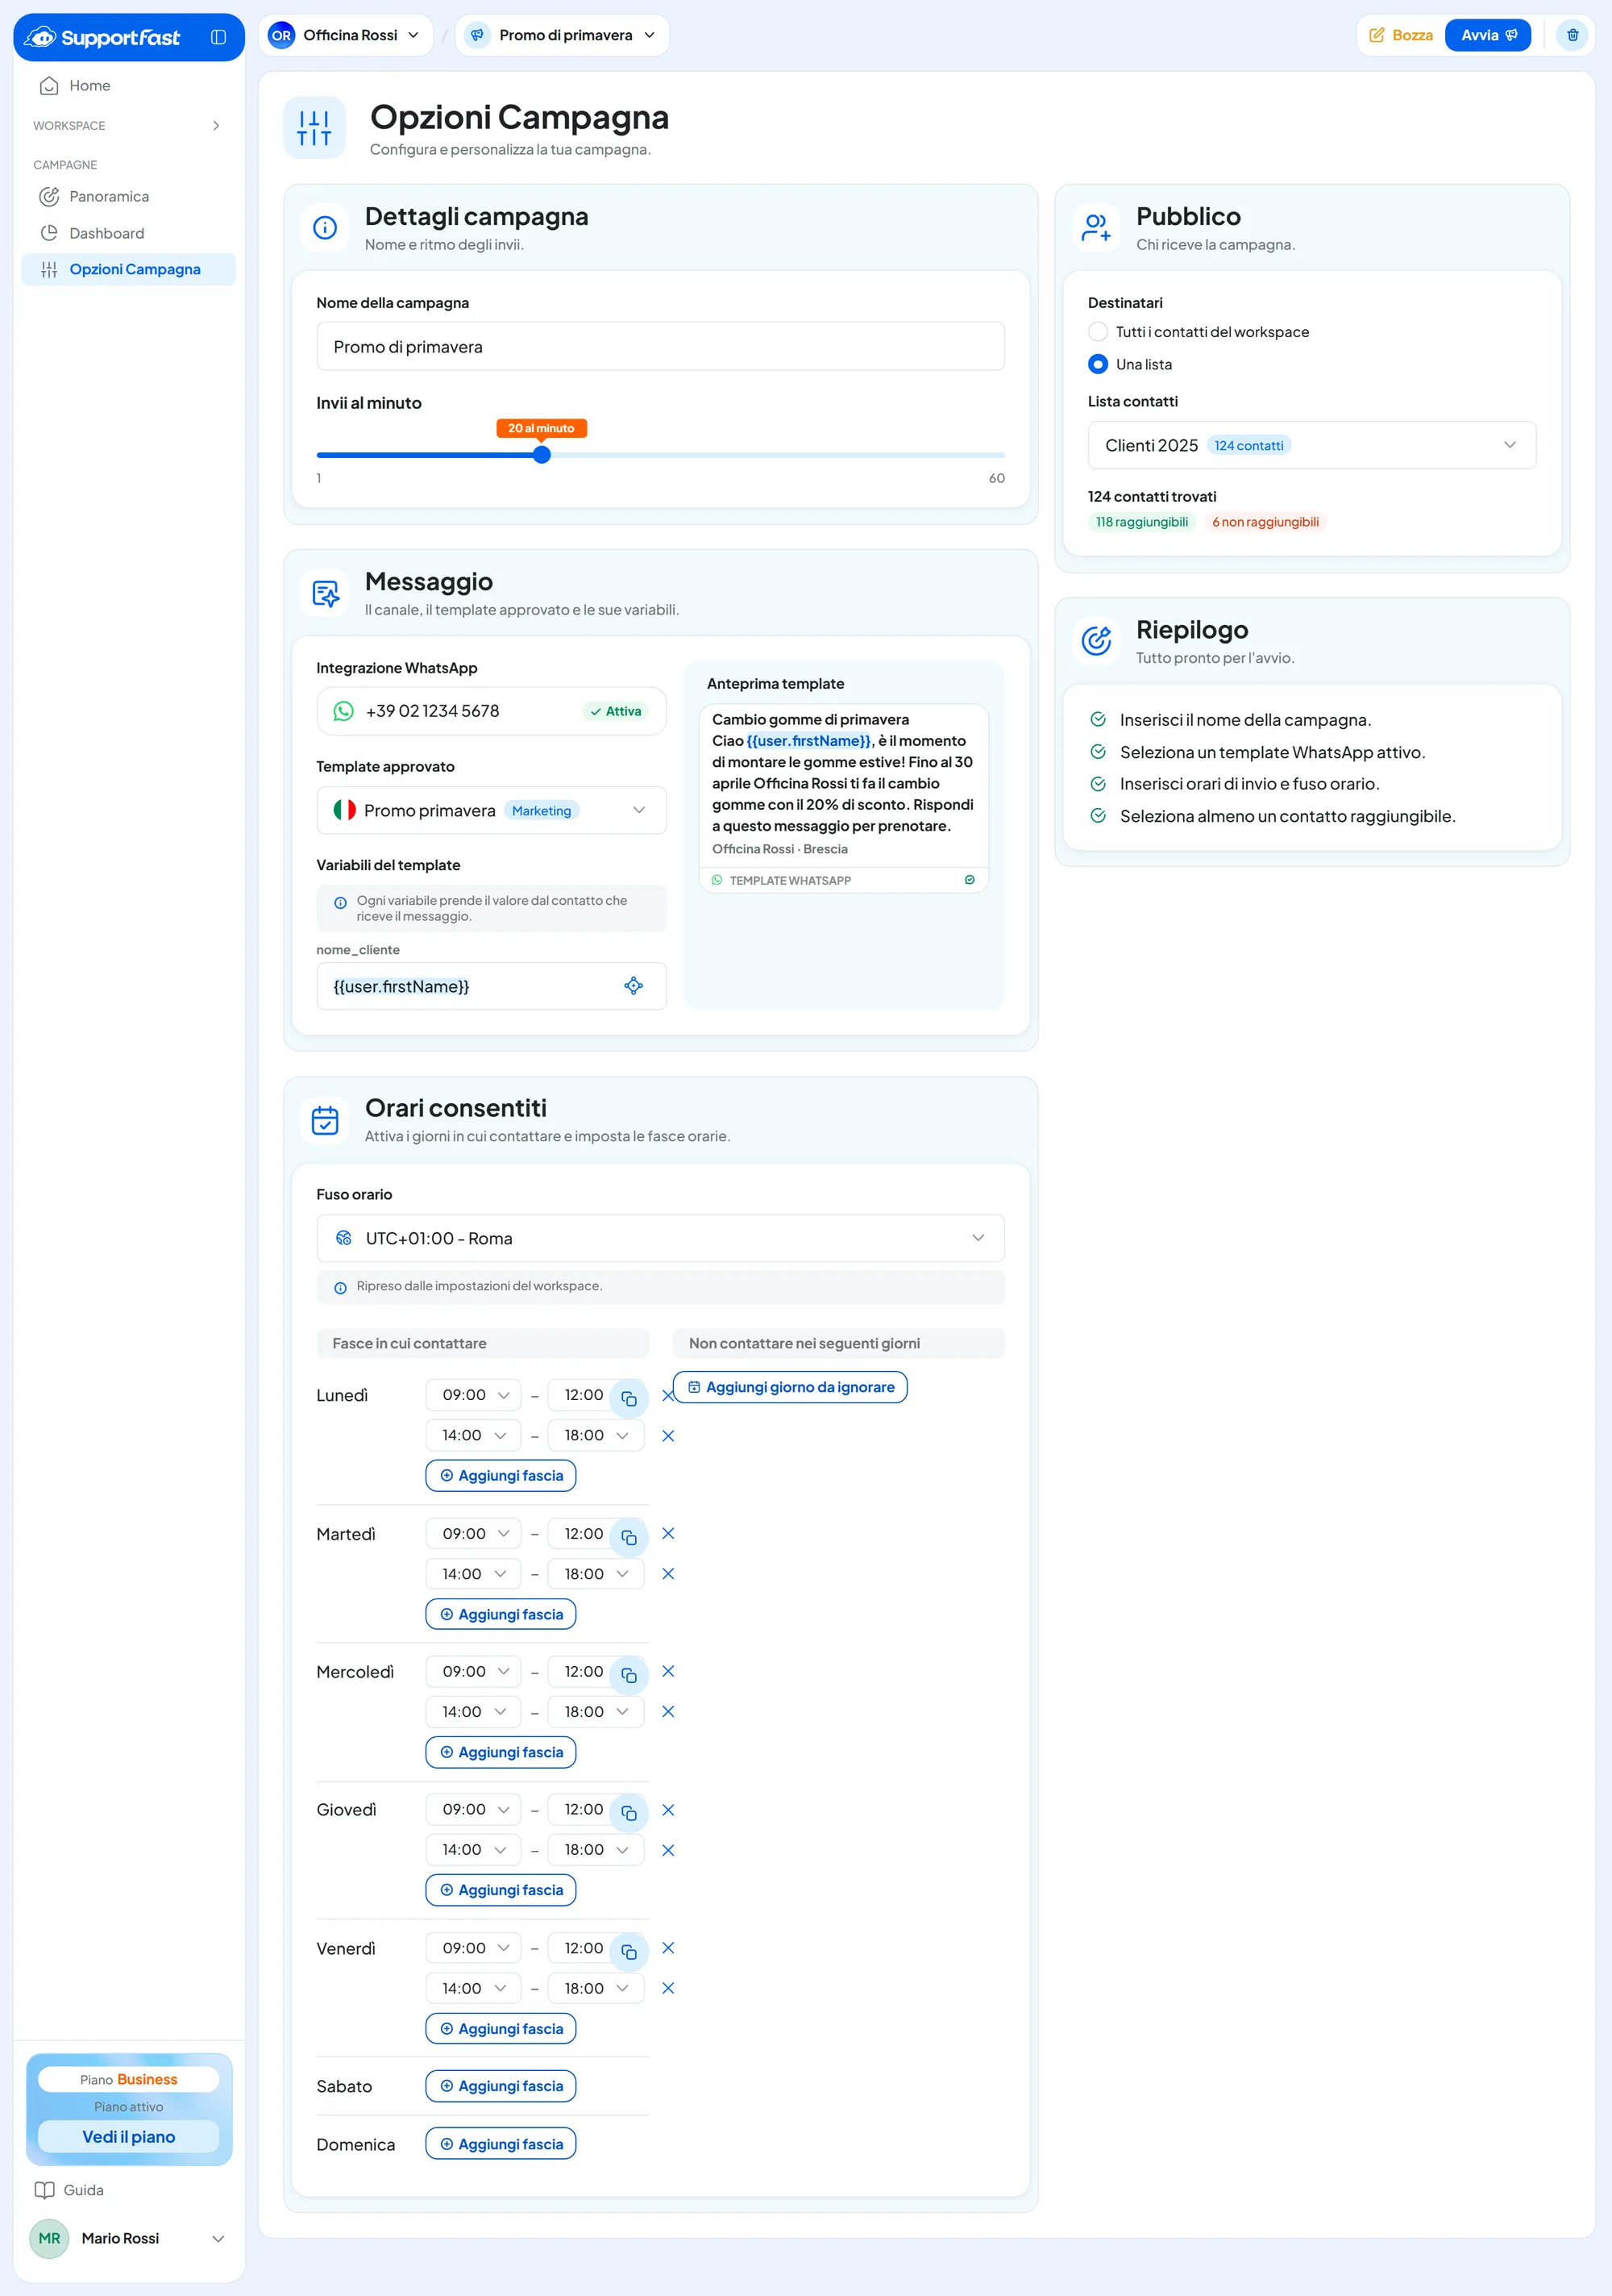Copy Martedì time slots icon

[x=629, y=1537]
